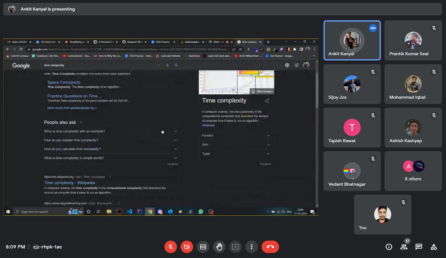
Task: Turn on your camera
Action: pos(187,247)
